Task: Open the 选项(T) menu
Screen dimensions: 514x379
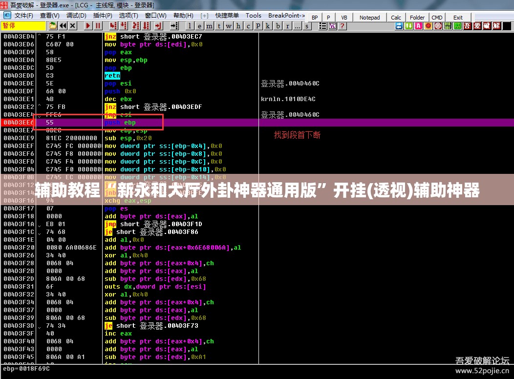Action: 128,16
